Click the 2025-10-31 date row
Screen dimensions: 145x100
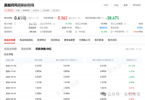click(11, 77)
